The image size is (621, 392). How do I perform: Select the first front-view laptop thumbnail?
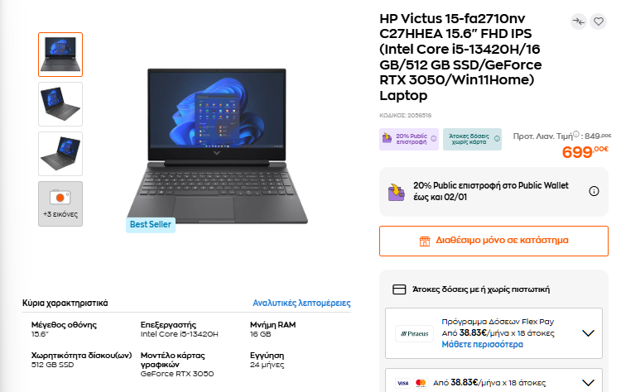(60, 55)
